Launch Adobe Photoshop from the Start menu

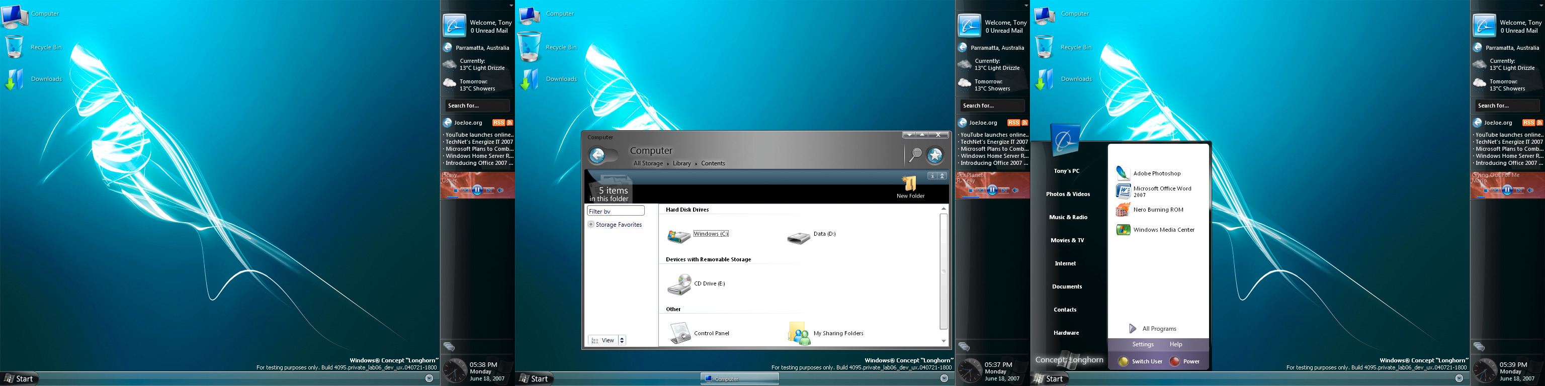[1148, 173]
